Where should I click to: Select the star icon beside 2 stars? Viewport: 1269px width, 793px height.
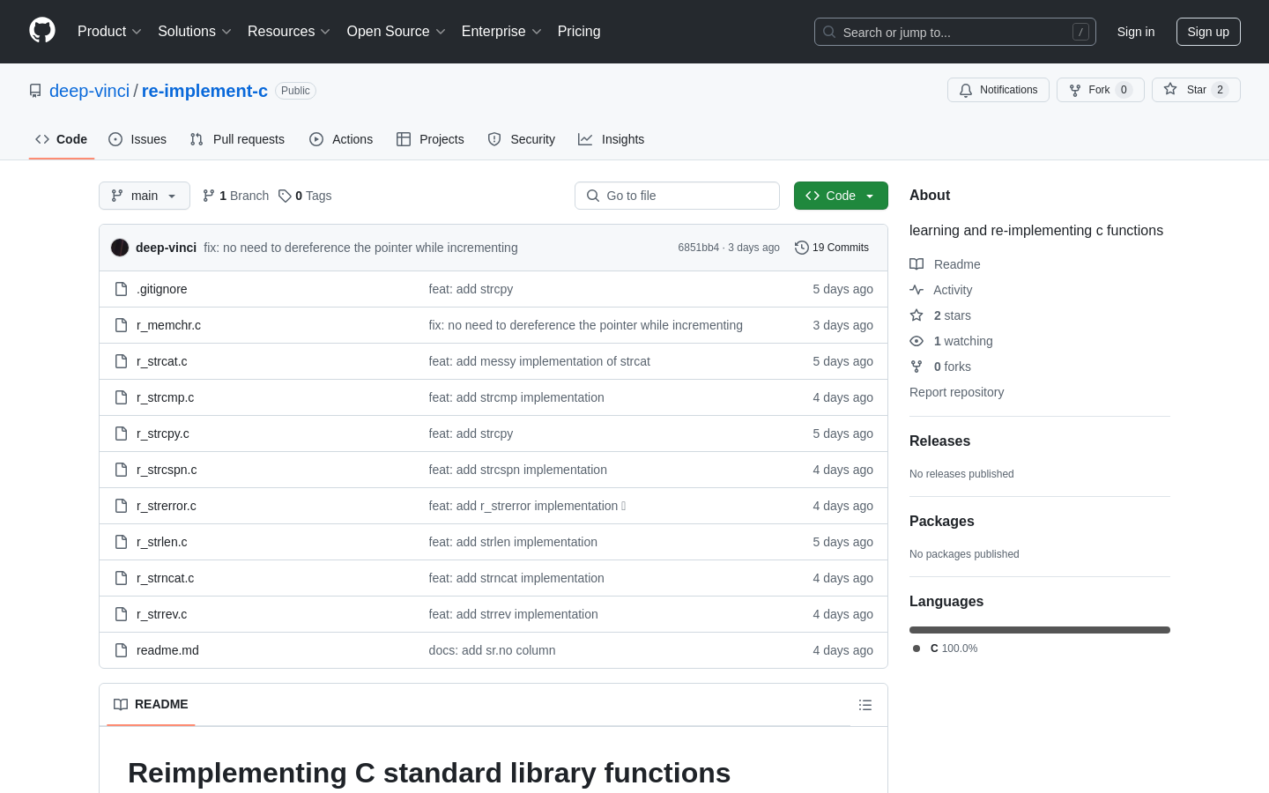(916, 315)
